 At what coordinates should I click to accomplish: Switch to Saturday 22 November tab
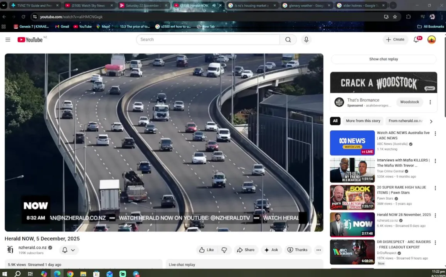pos(144,5)
